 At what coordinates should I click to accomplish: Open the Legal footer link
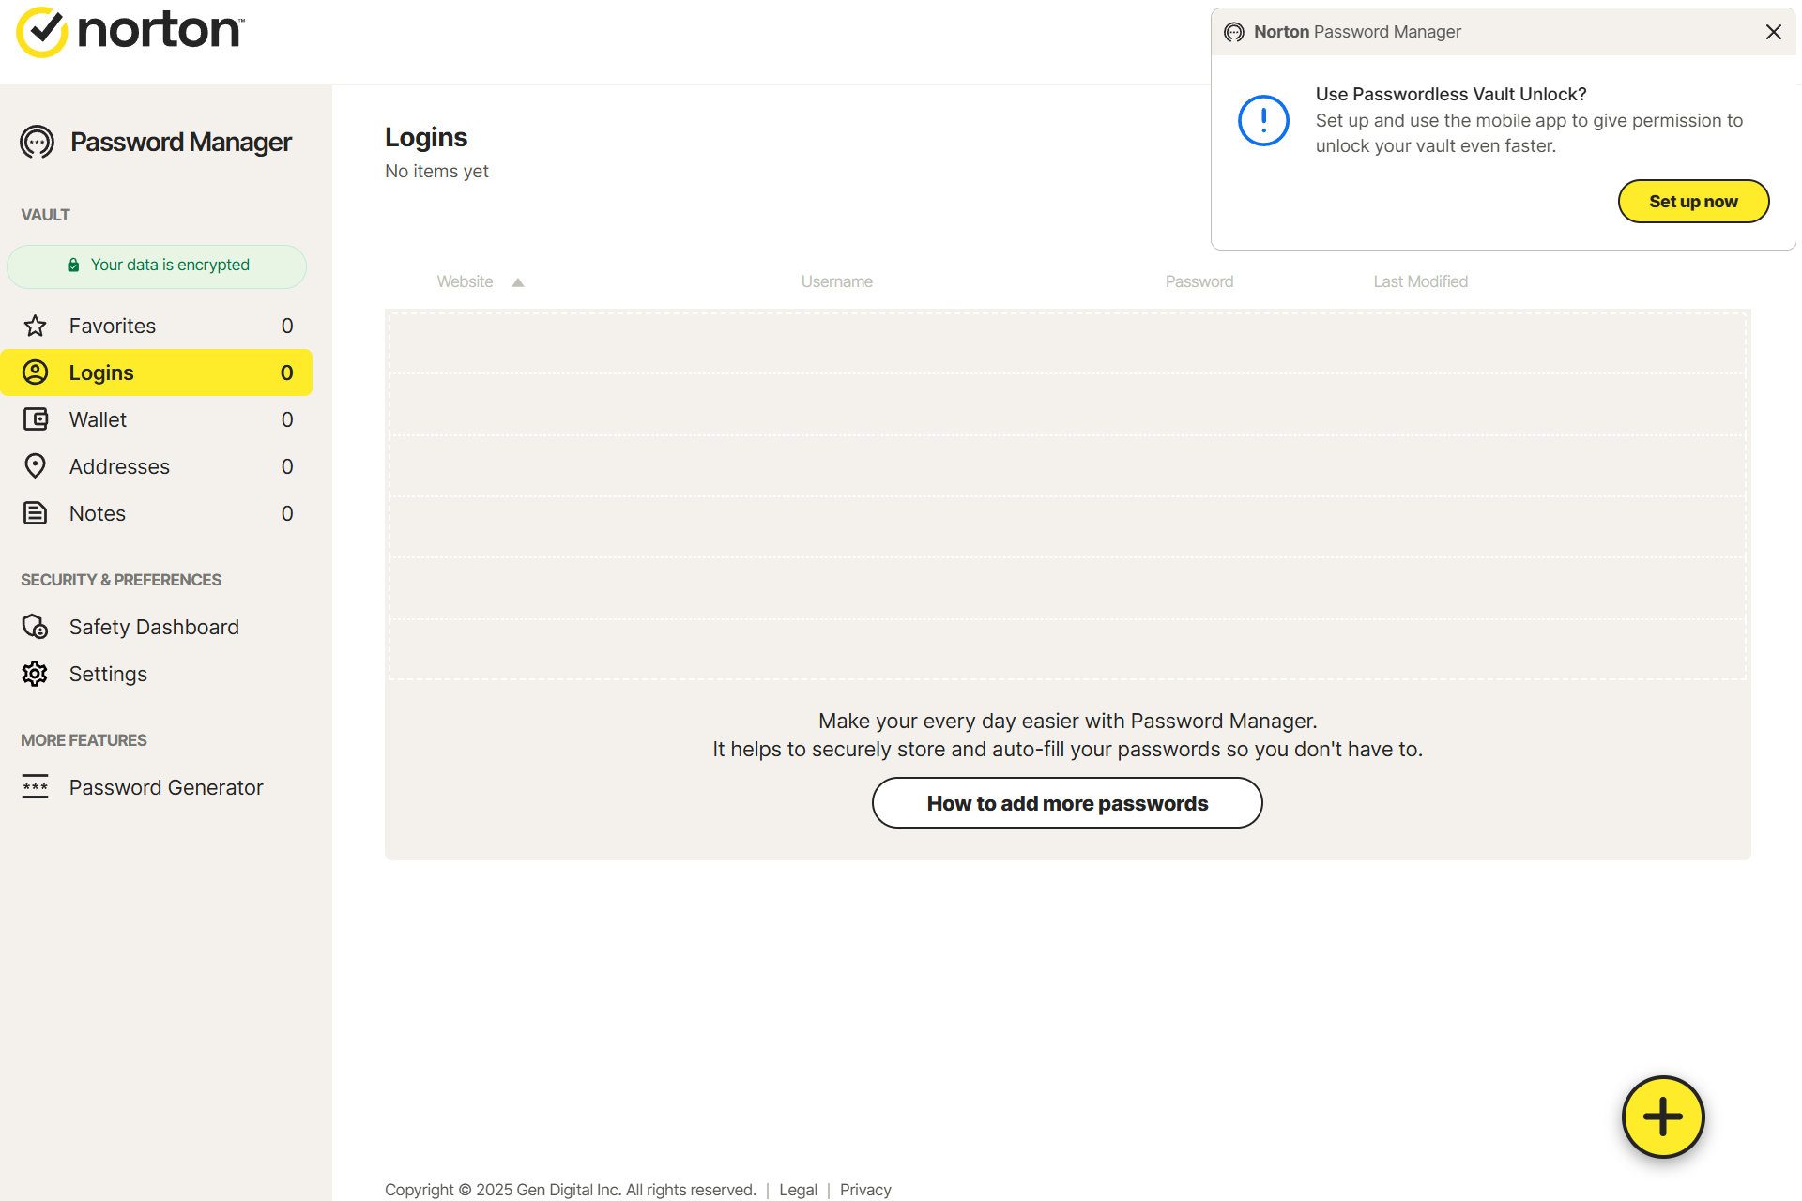798,1190
